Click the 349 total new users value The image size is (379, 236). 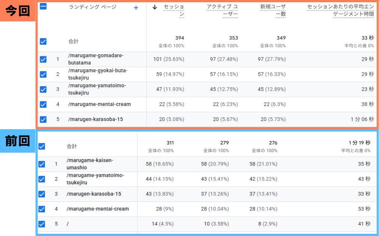coord(281,38)
